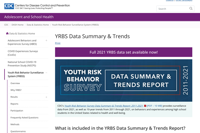Image resolution: width=200 pixels, height=133 pixels.
Task: Open DASH Home breadcrumb
Action: tap(18, 25)
